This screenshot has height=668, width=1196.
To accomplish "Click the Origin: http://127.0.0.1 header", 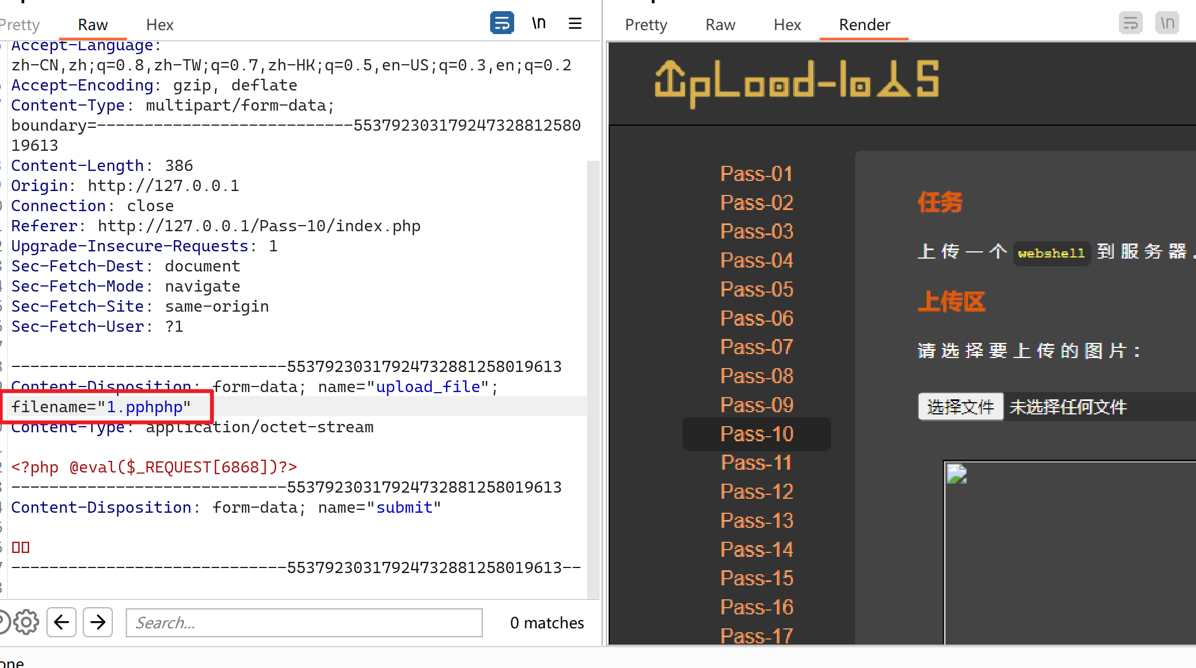I will tap(125, 185).
